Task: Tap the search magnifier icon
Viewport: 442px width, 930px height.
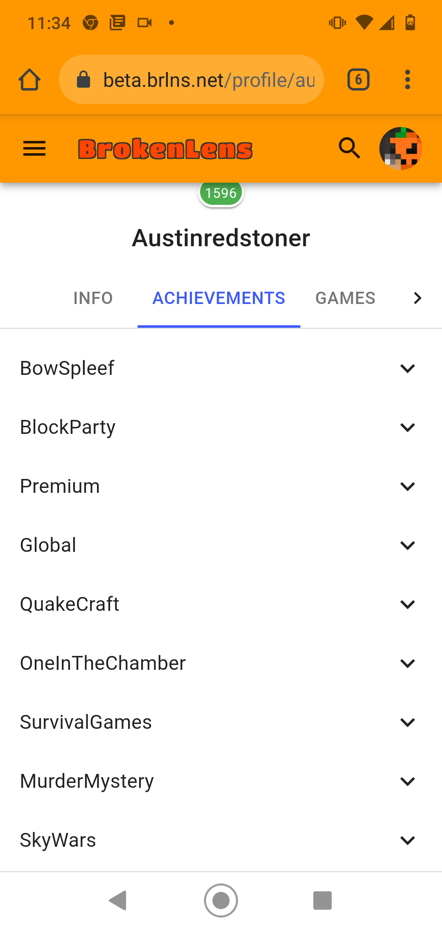Action: 350,148
